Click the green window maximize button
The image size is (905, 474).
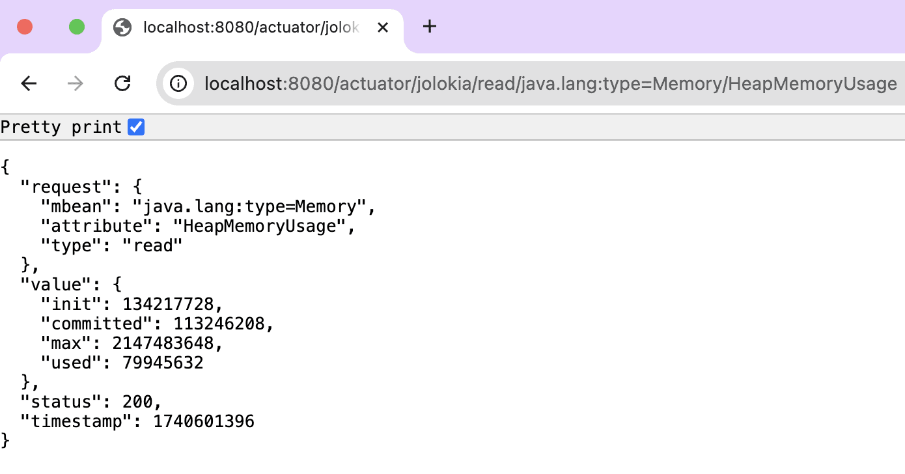77,27
